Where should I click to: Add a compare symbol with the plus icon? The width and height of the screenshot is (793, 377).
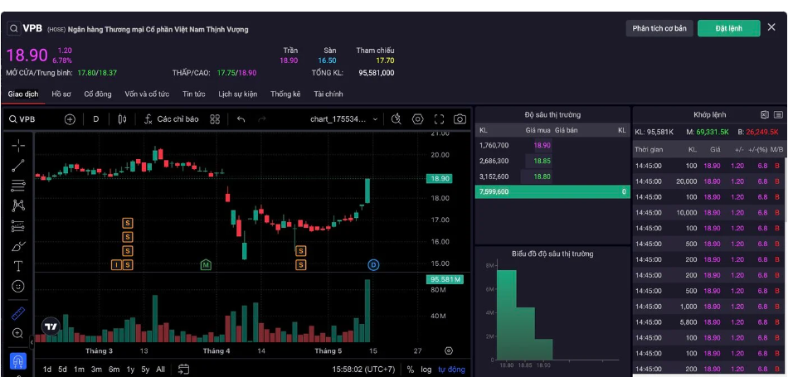[x=70, y=119]
